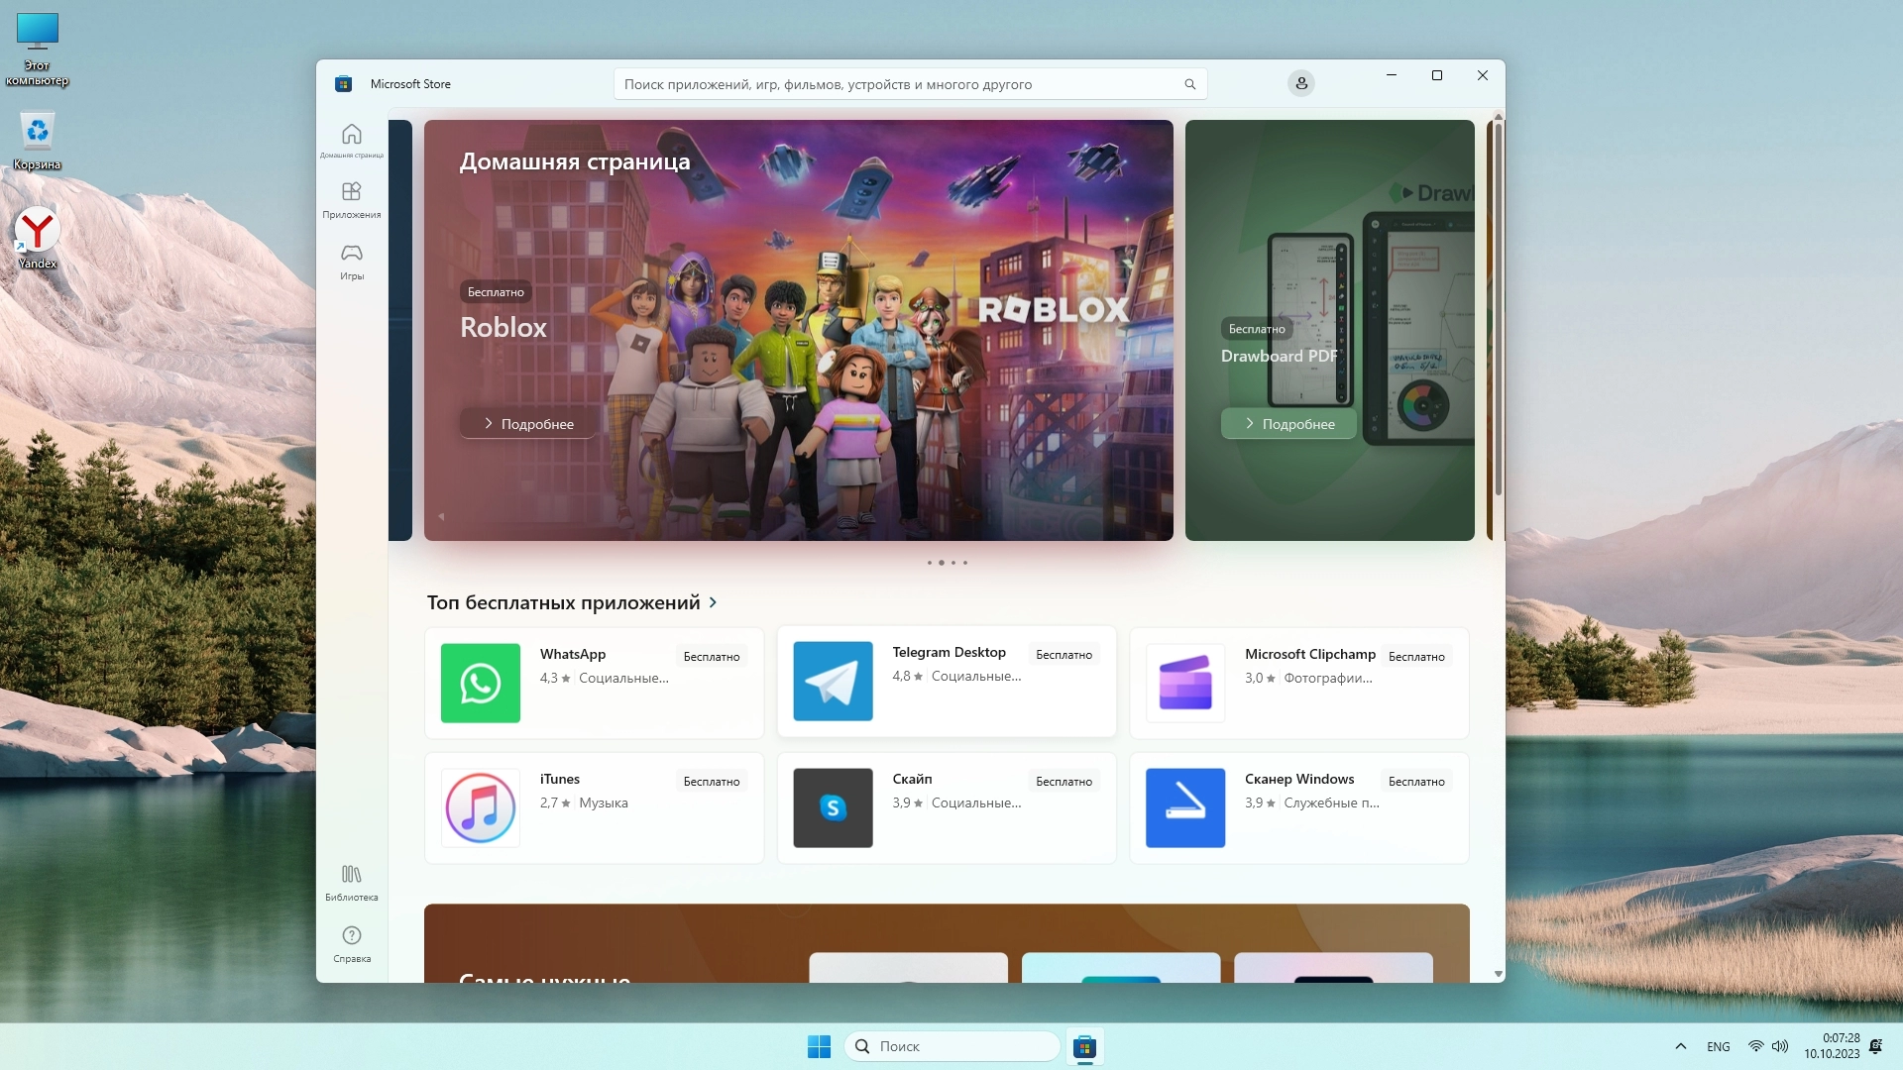Click the Help question mark icon
The height and width of the screenshot is (1070, 1903).
351,936
